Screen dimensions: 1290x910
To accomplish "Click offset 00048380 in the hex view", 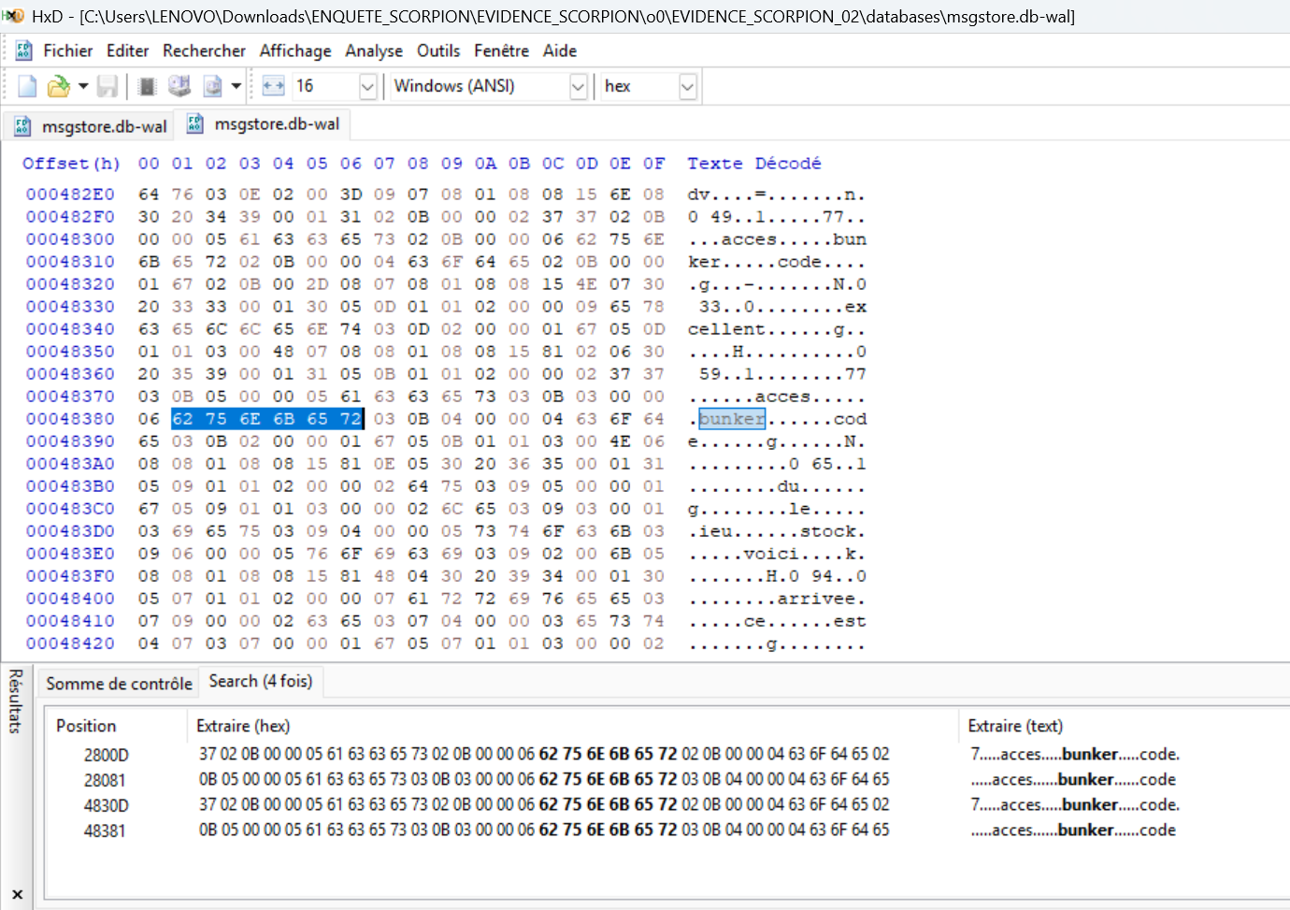I will [70, 419].
